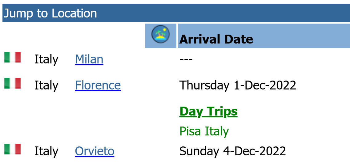Click the dashes in Milan's arrival date
350x163 pixels.
(186, 59)
